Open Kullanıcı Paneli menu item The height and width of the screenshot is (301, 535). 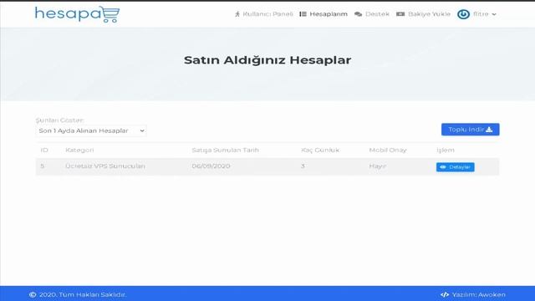coord(264,14)
